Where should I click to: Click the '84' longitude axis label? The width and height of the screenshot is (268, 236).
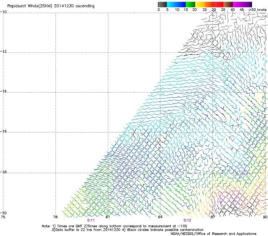[160, 217]
